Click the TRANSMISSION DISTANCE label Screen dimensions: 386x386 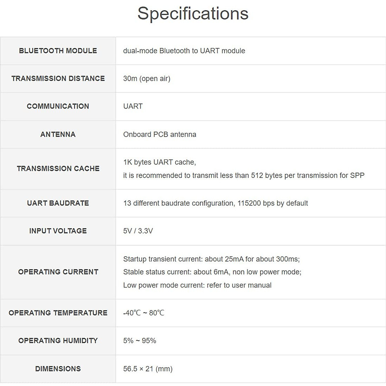click(58, 78)
